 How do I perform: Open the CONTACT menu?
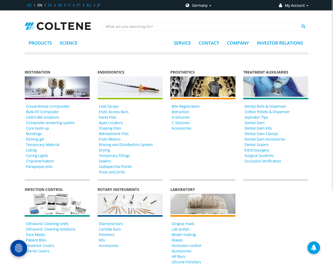(209, 43)
